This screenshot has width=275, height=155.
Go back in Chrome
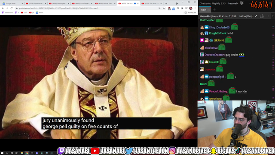3,8
